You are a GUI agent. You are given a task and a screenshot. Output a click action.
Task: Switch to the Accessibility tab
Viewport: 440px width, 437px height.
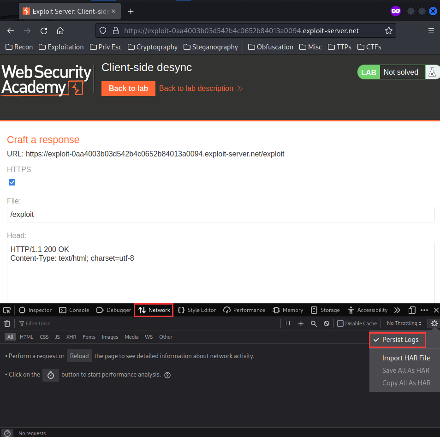click(x=368, y=310)
